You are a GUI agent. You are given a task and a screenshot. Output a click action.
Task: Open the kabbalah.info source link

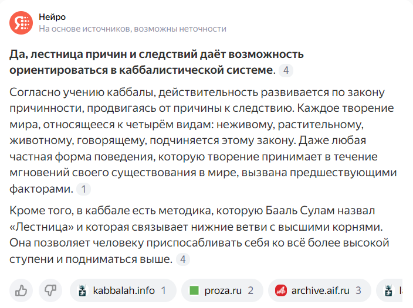coord(123,290)
